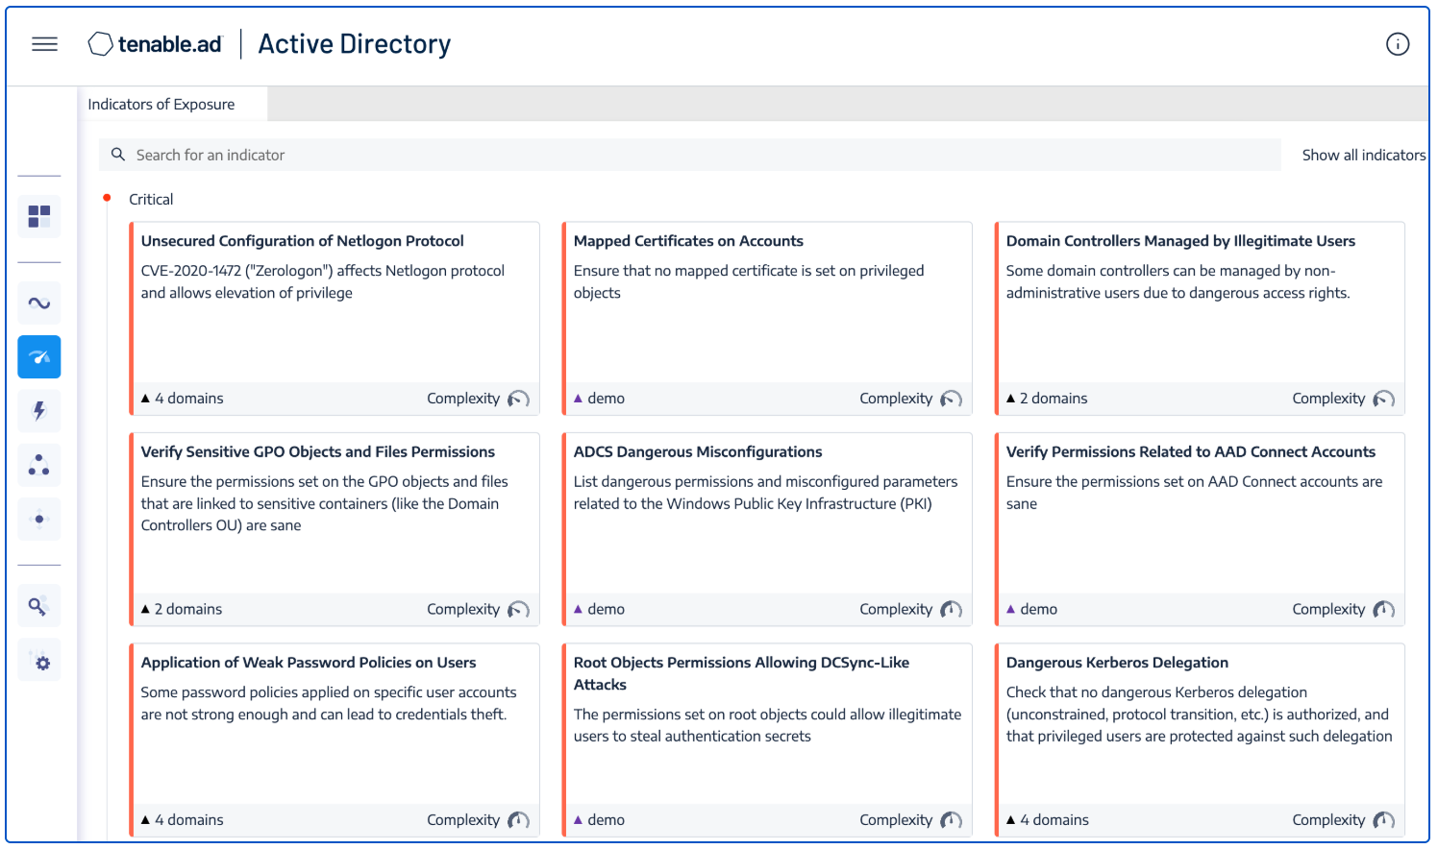Open the Dangerous Kerberos Delegation indicator
Viewport: 1438px width, 849px height.
point(1117,663)
